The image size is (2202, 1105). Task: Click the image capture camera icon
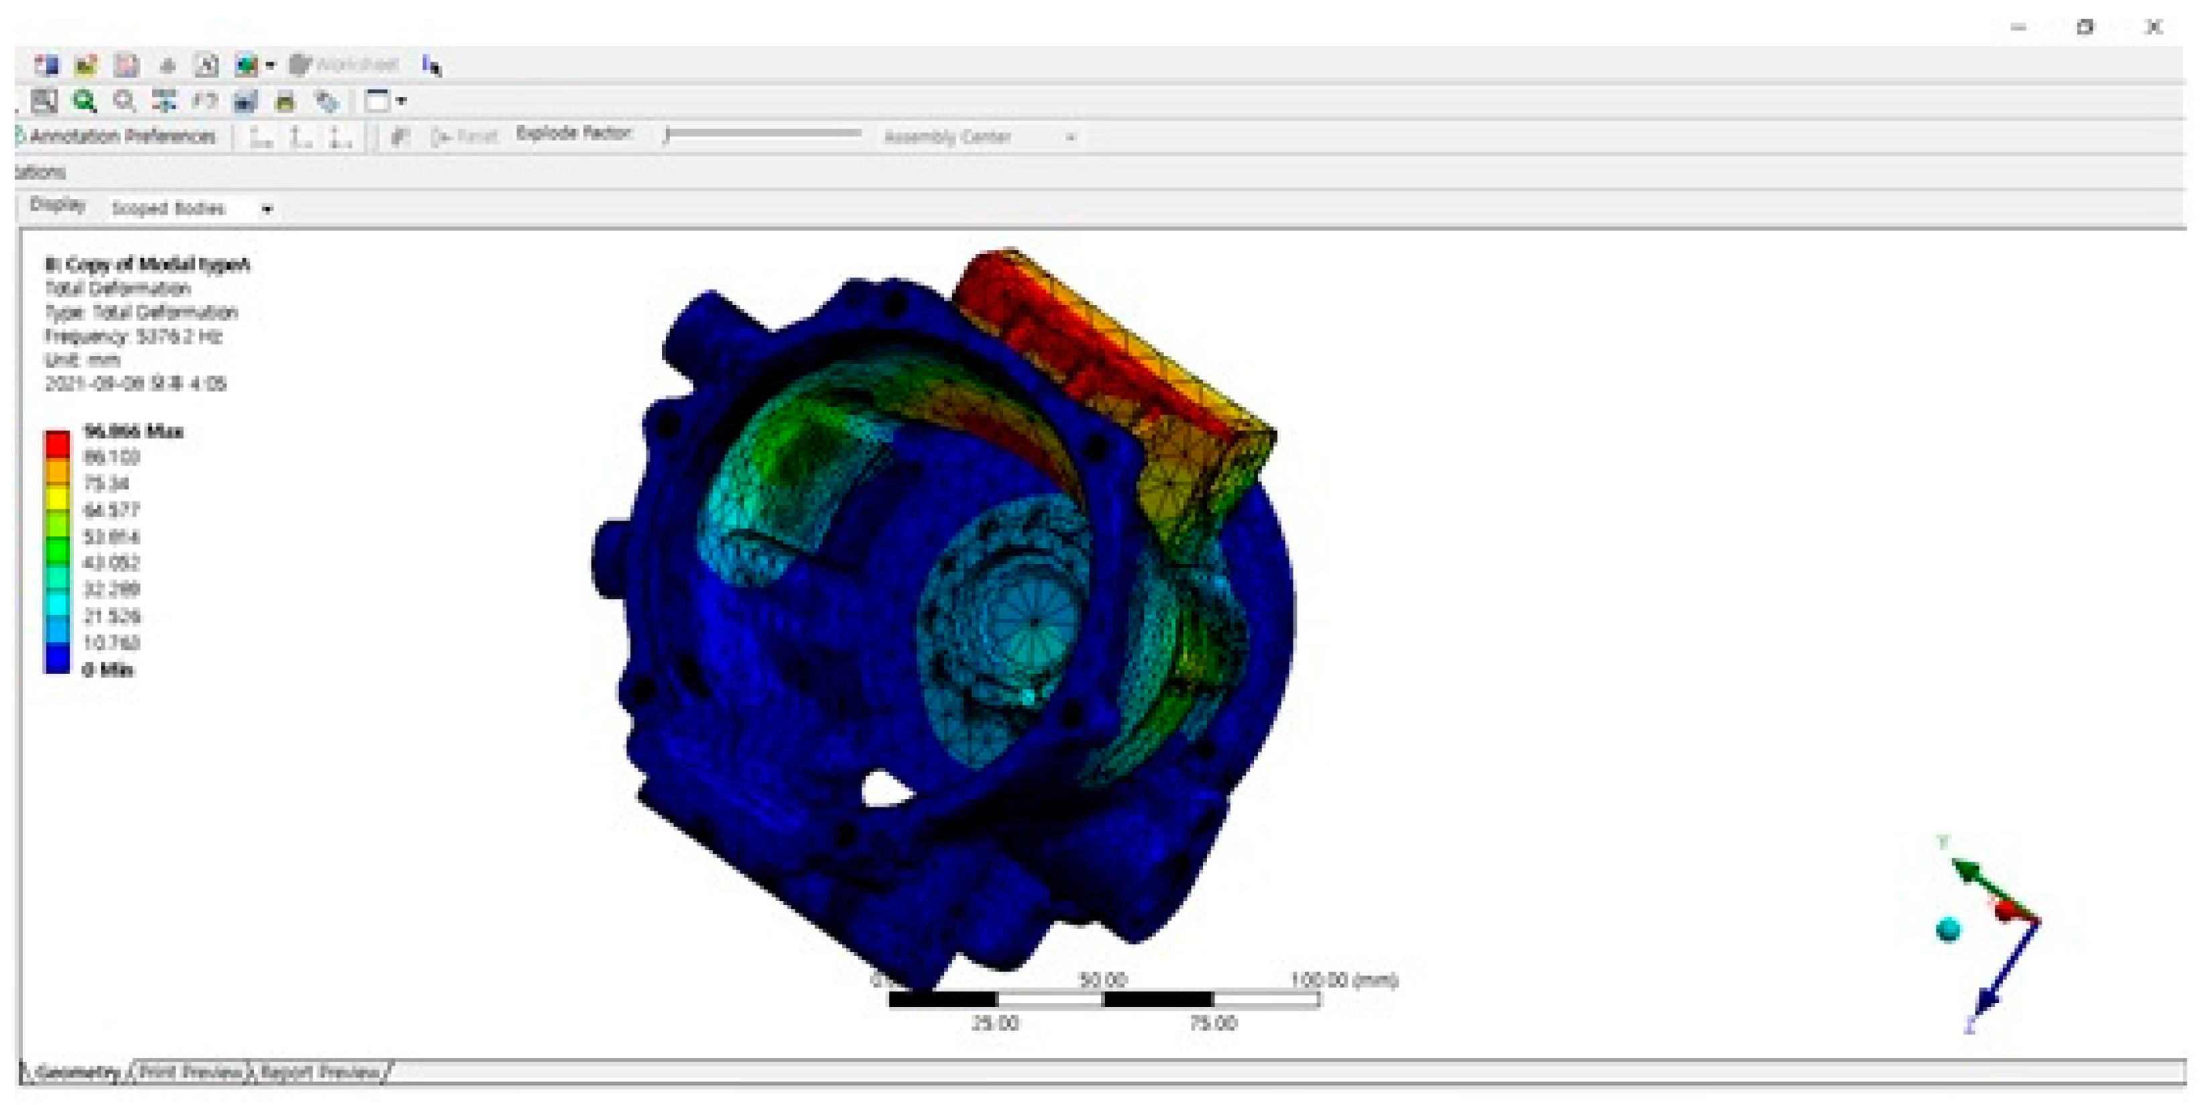pos(245,102)
